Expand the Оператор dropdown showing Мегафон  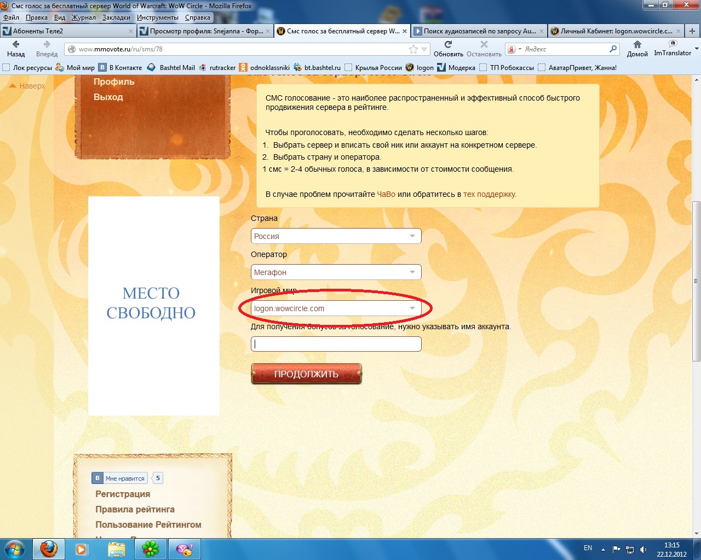click(336, 272)
